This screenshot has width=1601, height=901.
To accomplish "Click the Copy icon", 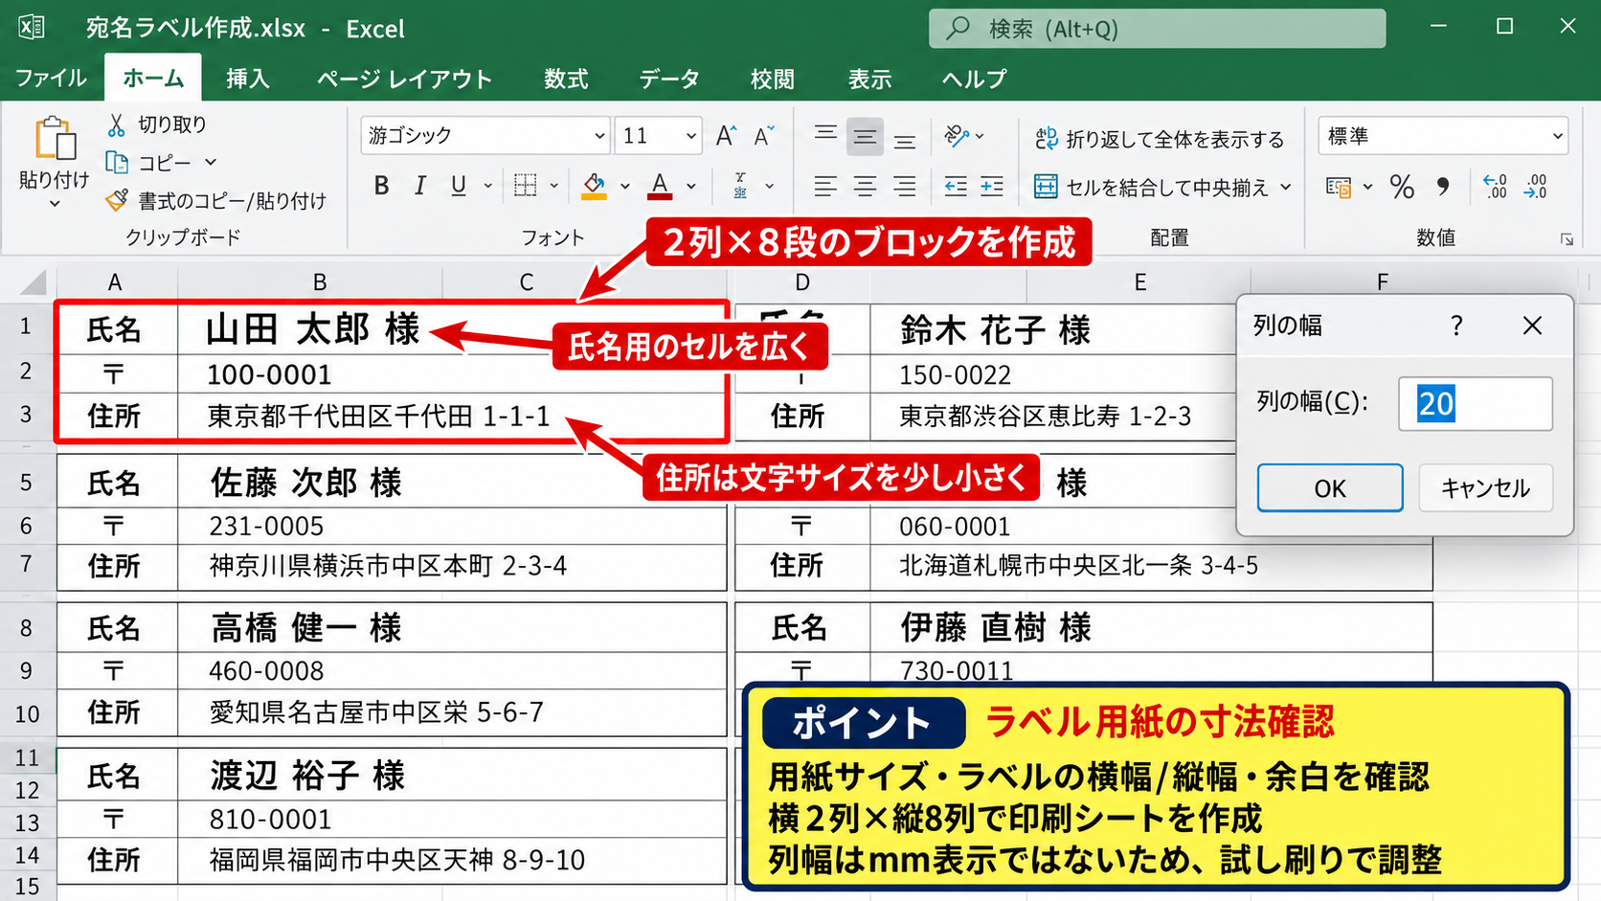I will [x=117, y=163].
